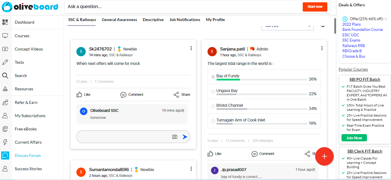Image resolution: width=391 pixels, height=180 pixels.
Task: Select the Discuss Forum chat bubble icon
Action: click(x=5, y=155)
